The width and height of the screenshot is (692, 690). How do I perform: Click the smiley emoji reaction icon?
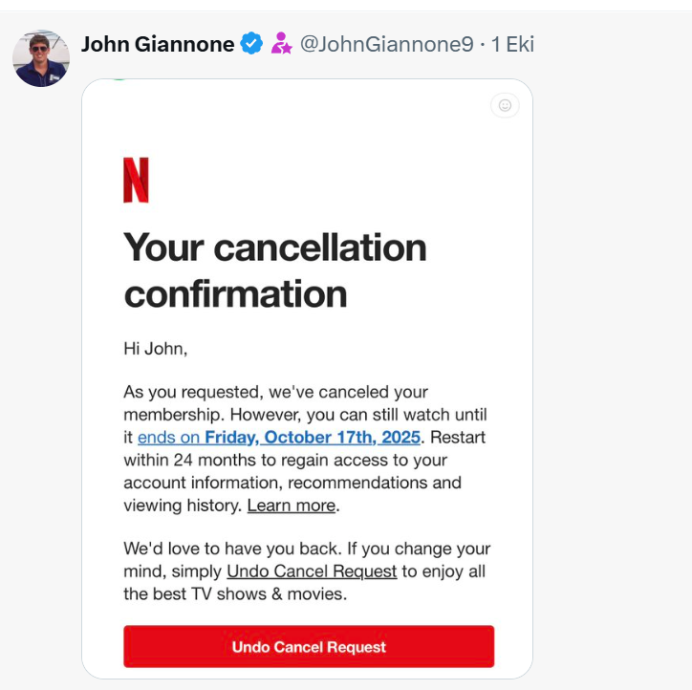[505, 105]
